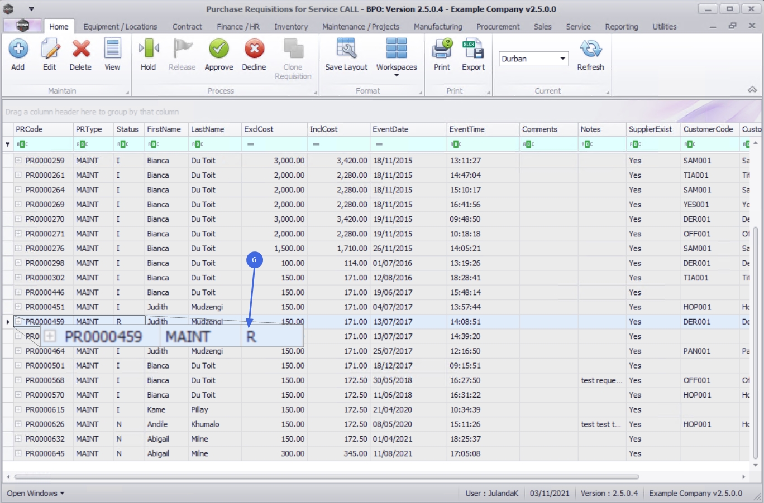Viewport: 764px width, 503px height.
Task: Print the requisition list
Action: pyautogui.click(x=442, y=50)
